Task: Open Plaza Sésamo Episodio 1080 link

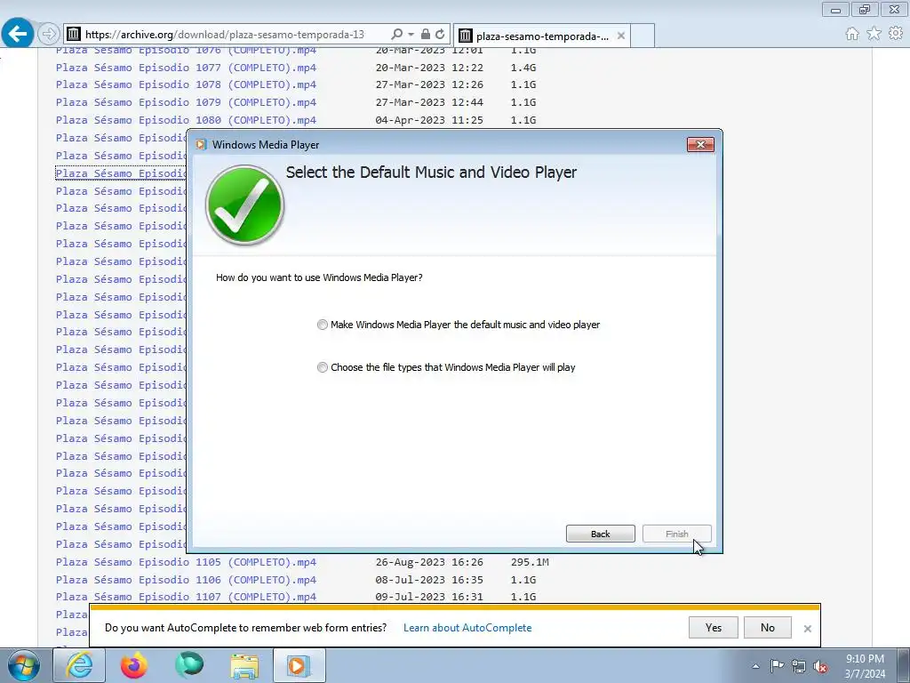Action: tap(186, 120)
